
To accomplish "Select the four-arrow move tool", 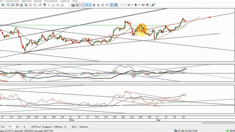I will [94, 5].
